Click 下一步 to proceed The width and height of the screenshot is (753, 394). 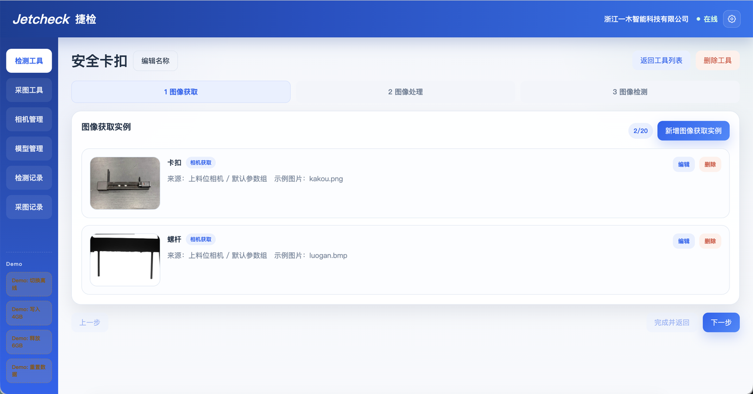pyautogui.click(x=721, y=322)
